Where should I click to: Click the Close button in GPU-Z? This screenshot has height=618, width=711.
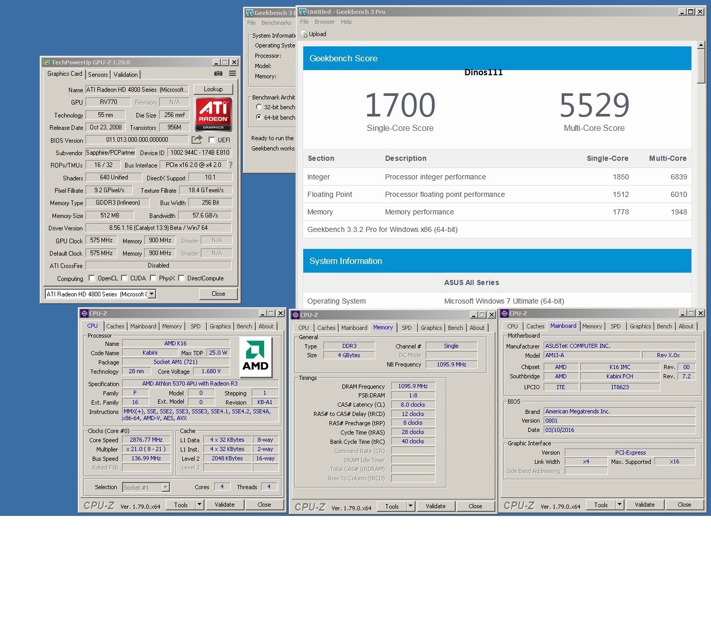click(218, 294)
